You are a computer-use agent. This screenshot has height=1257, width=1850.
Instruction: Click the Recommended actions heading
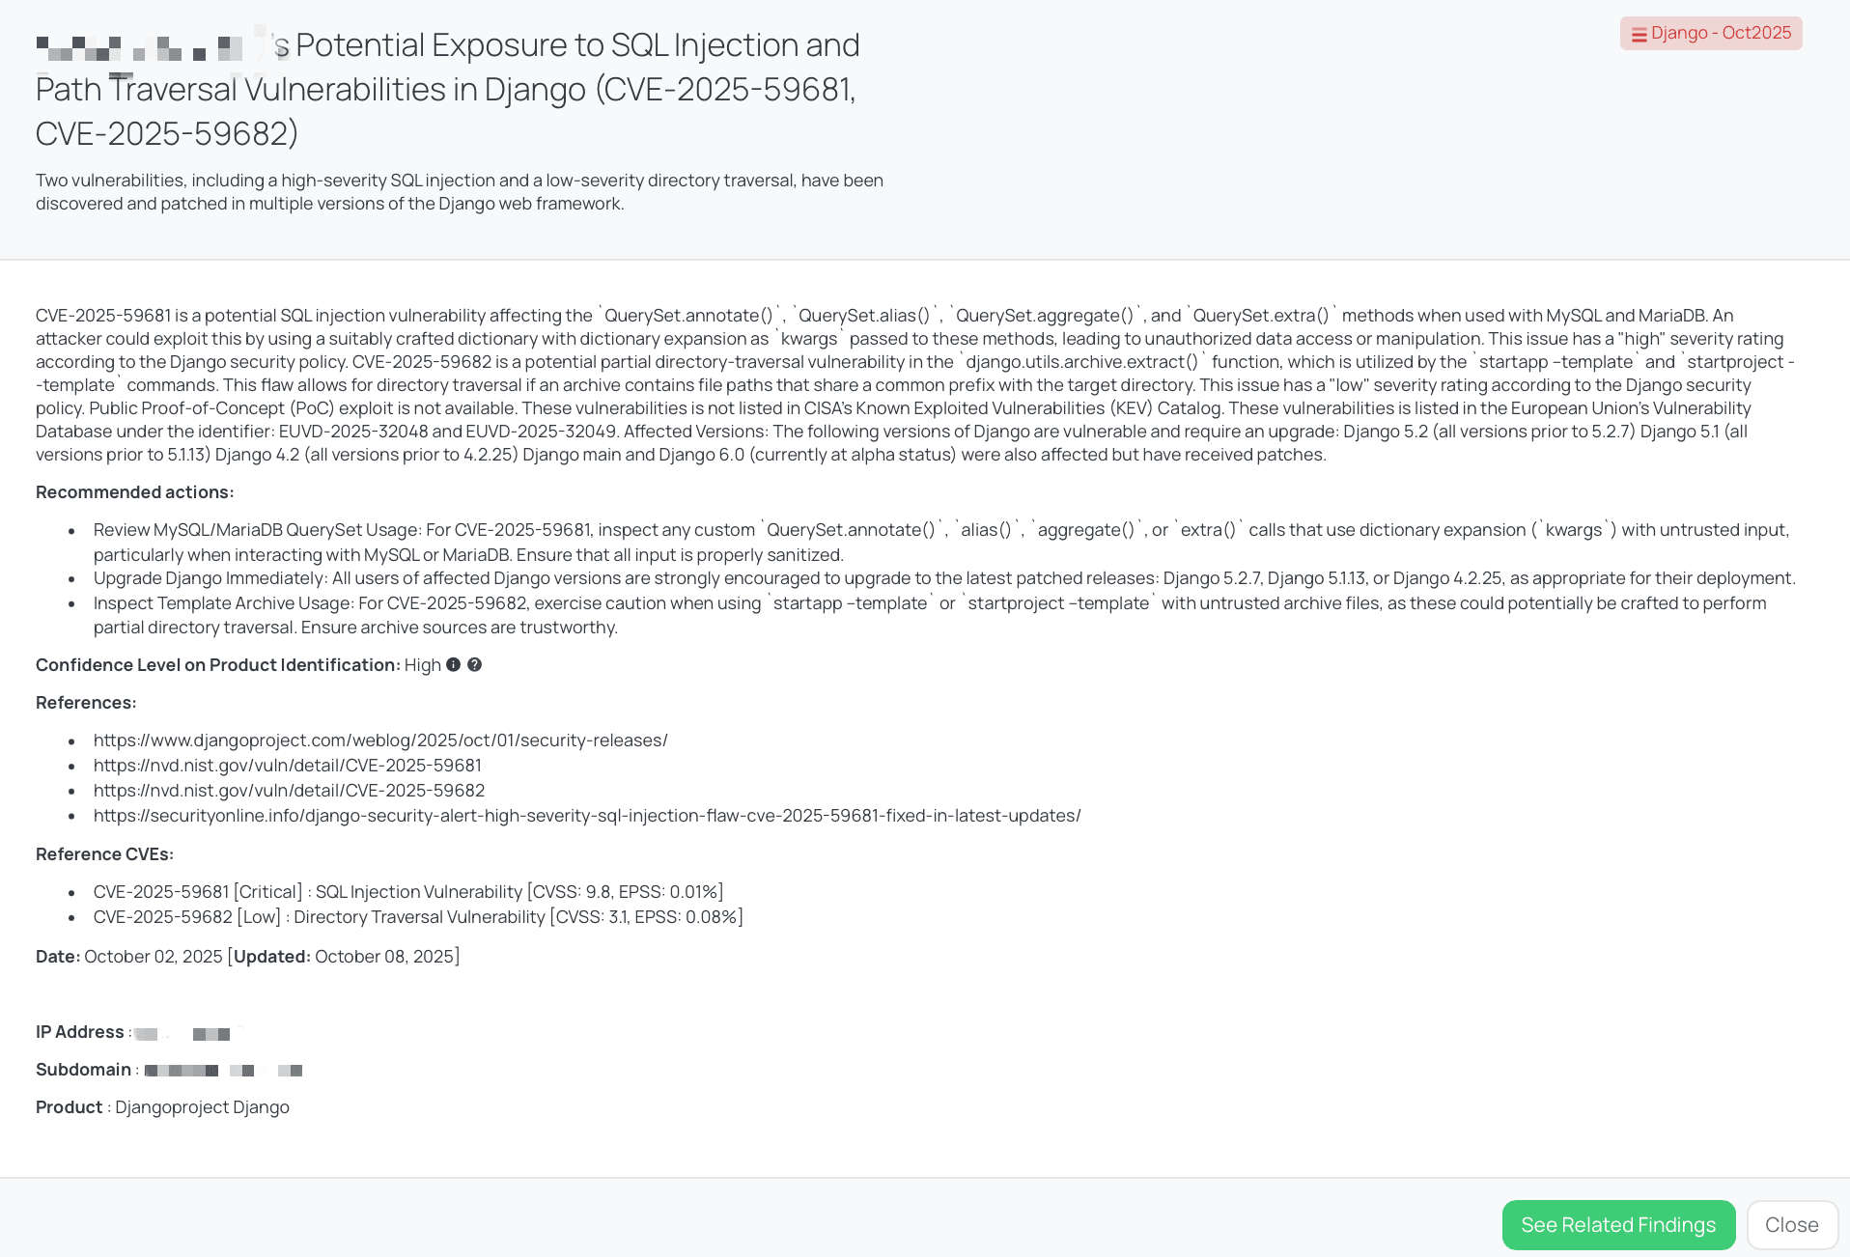134,491
